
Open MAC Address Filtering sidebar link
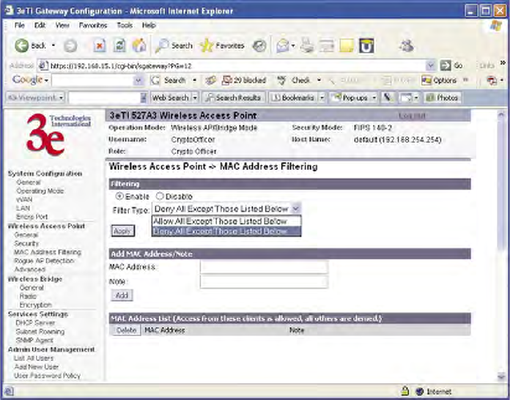coord(48,252)
